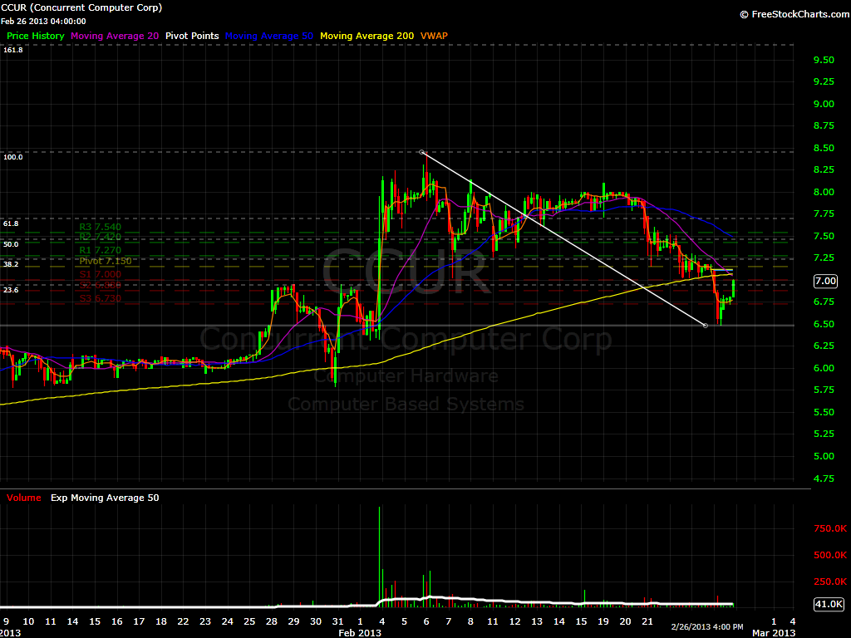Select the 38.2 Fibonacci level label

11,264
